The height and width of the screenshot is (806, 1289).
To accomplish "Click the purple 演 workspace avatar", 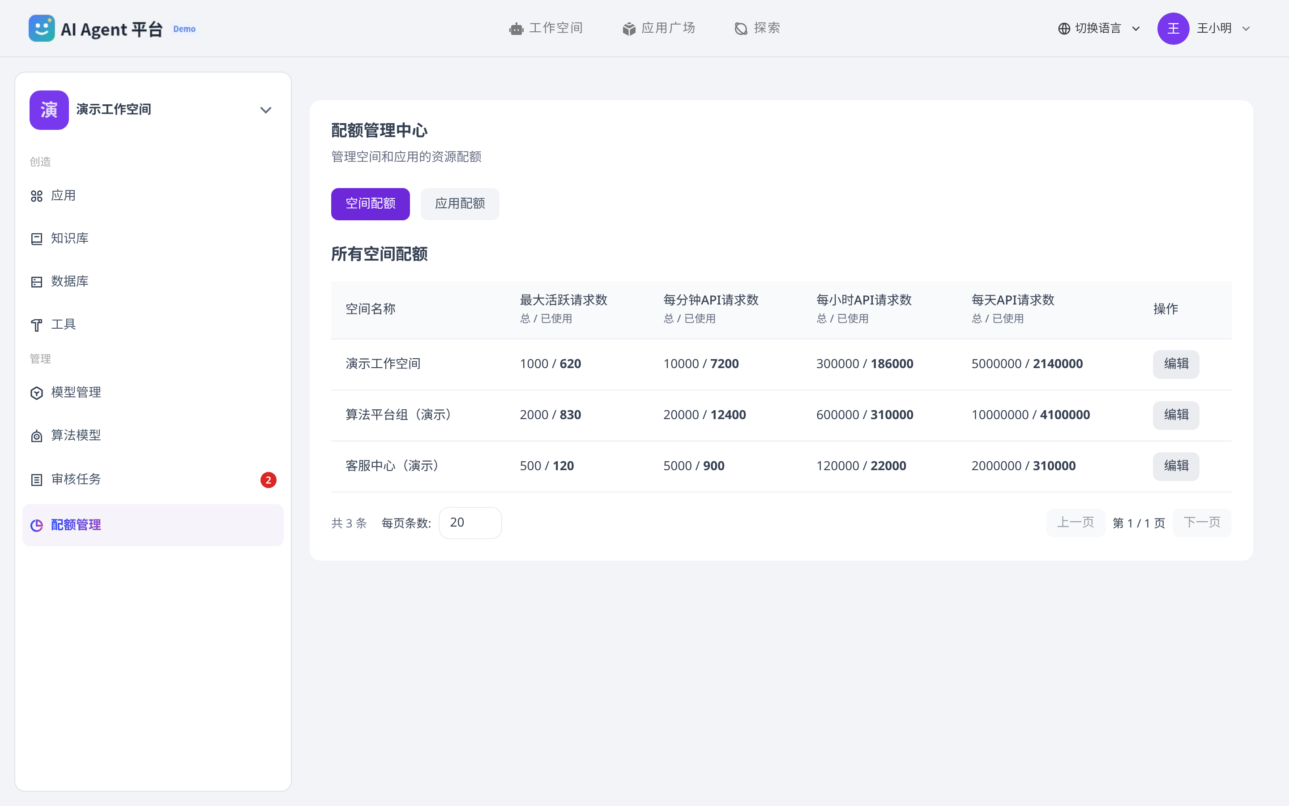I will (49, 110).
